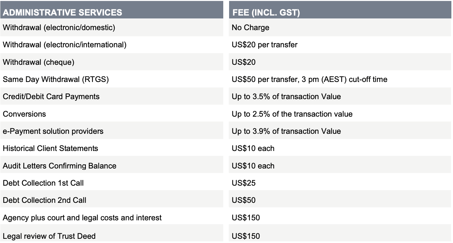
Task: Select Legal review of Trust Deed label
Action: click(49, 236)
